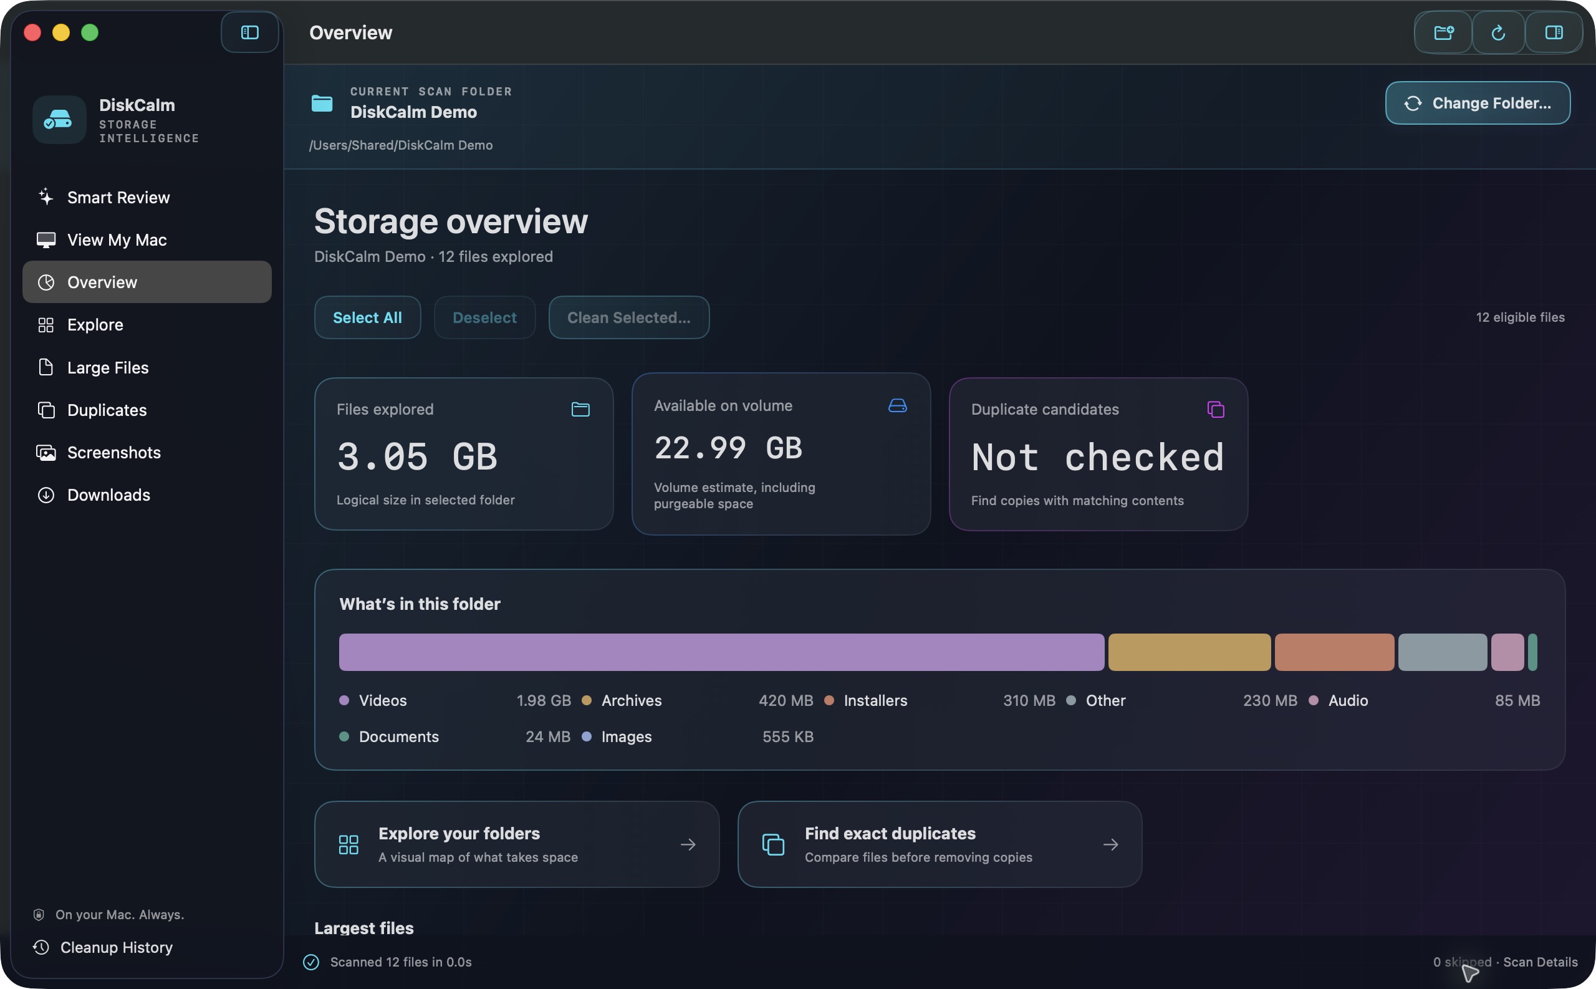The height and width of the screenshot is (989, 1596).
Task: Click the Audio legend entry
Action: 1424,700
